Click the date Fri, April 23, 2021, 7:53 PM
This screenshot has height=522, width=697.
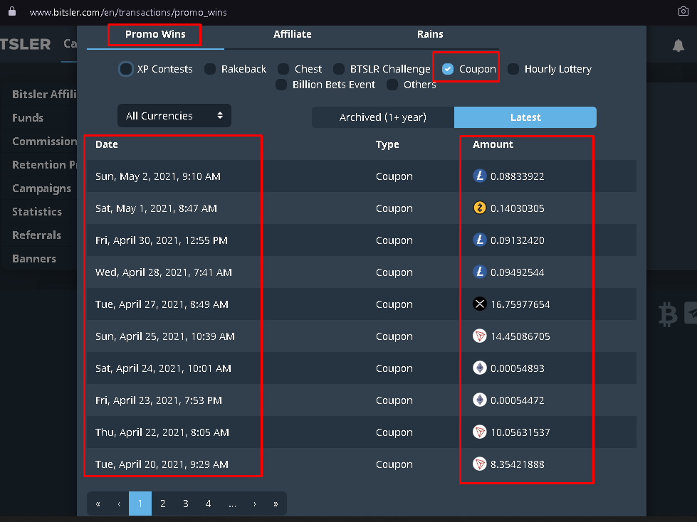point(159,400)
